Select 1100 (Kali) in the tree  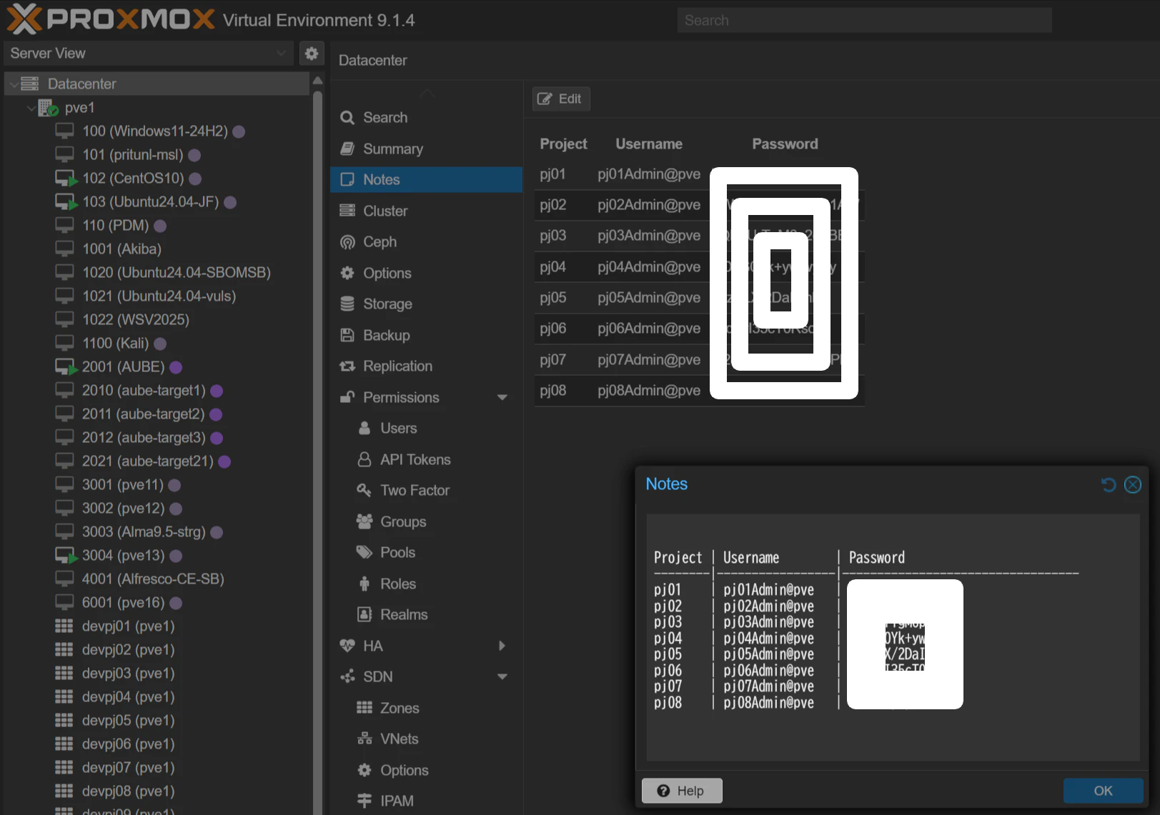(115, 344)
